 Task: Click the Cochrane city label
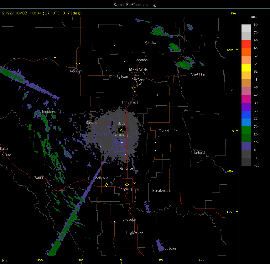[101, 178]
